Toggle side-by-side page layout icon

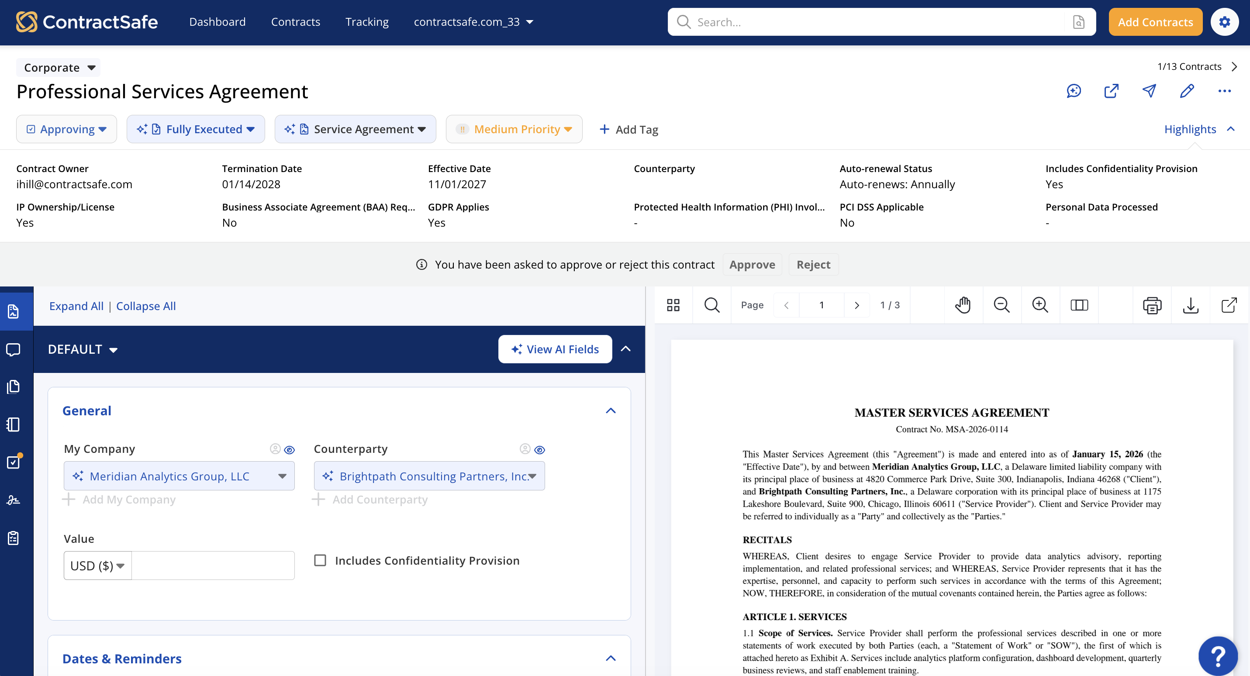1079,305
